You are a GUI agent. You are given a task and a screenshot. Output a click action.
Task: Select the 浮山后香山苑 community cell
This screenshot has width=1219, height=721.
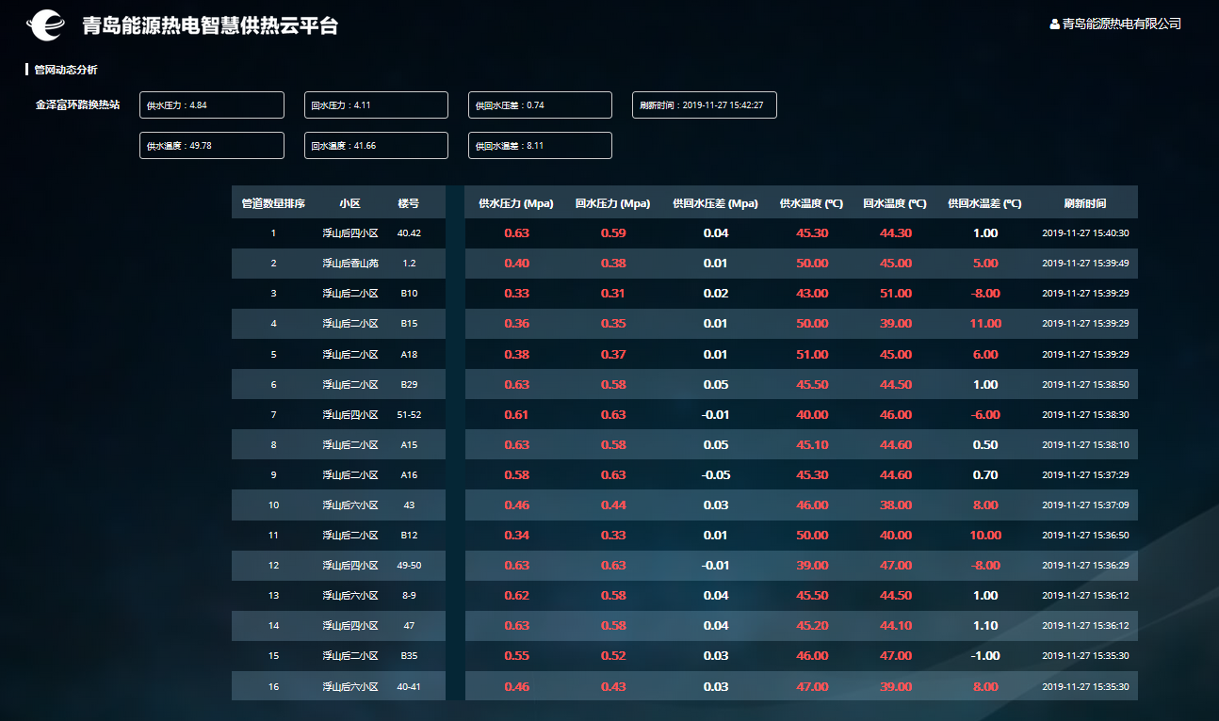(350, 264)
